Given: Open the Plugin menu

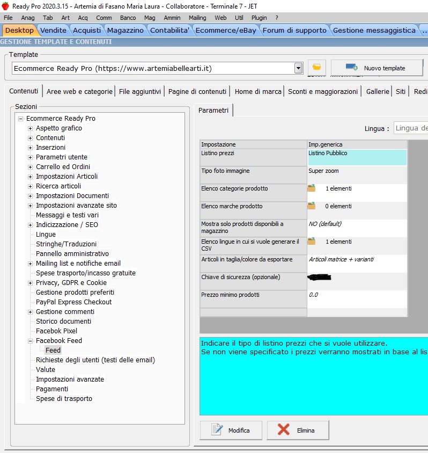Looking at the screenshot, I should point(259,18).
